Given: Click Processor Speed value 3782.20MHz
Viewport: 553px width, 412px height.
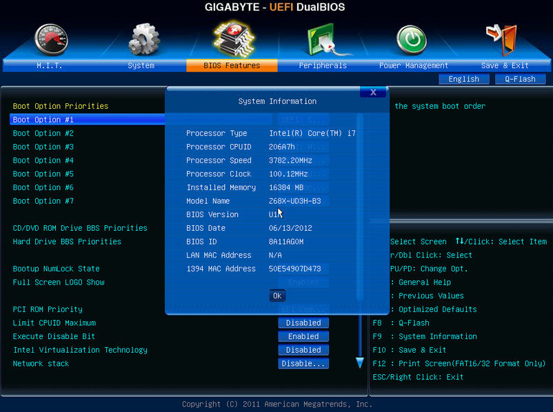Looking at the screenshot, I should tap(290, 161).
